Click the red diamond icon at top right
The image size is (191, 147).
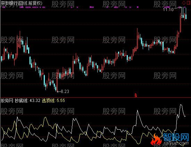184,3
